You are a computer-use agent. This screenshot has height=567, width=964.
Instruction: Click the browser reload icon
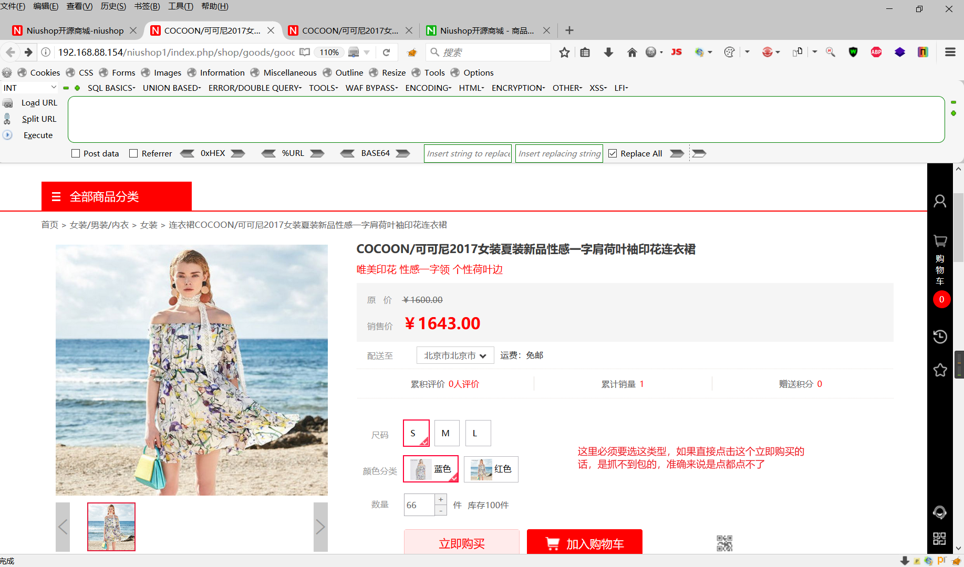pyautogui.click(x=386, y=52)
